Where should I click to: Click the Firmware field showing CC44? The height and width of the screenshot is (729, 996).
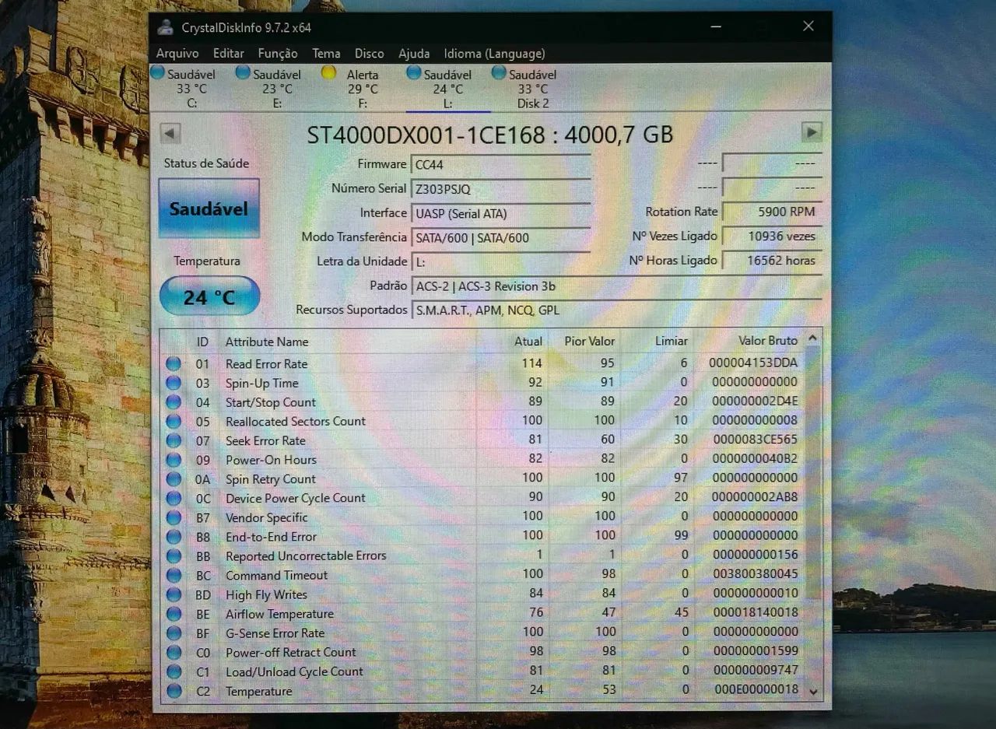[500, 165]
